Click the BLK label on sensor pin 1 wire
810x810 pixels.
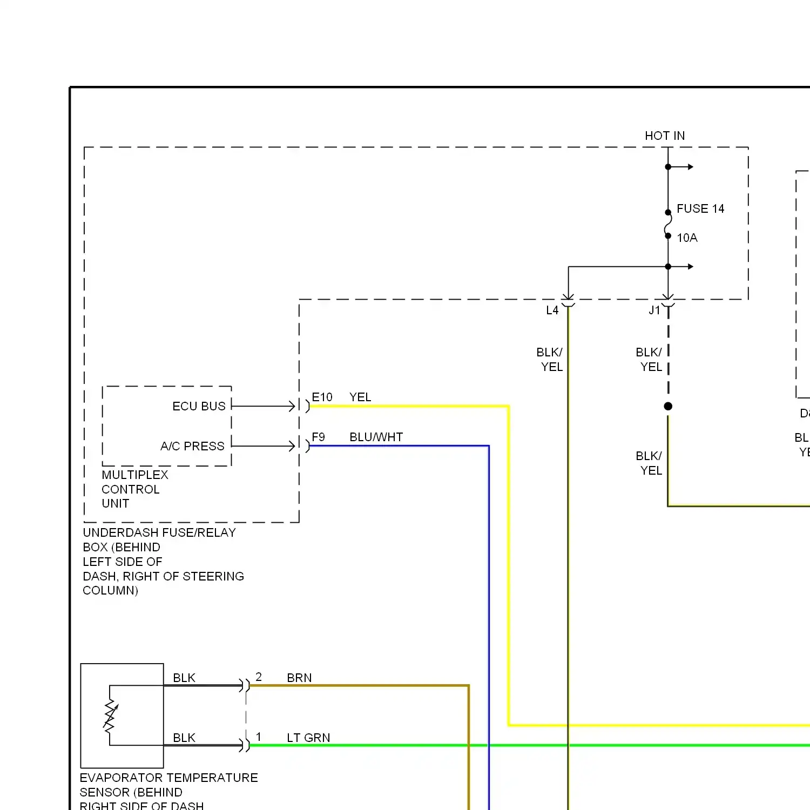pos(184,738)
